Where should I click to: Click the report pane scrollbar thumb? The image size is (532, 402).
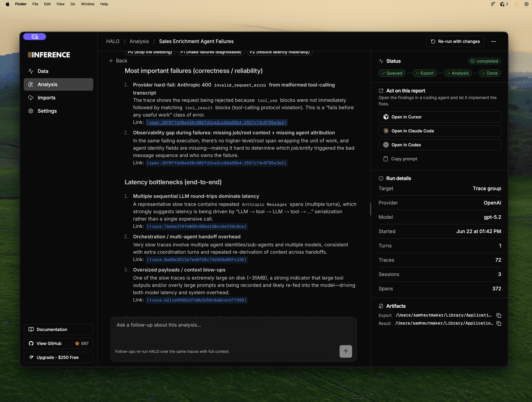[x=370, y=209]
